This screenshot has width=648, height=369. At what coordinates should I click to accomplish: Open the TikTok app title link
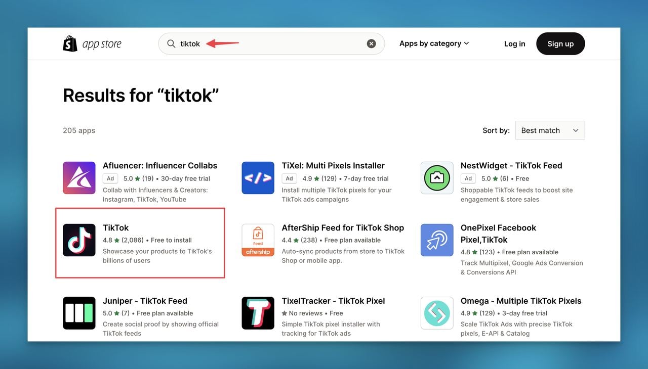coord(116,227)
